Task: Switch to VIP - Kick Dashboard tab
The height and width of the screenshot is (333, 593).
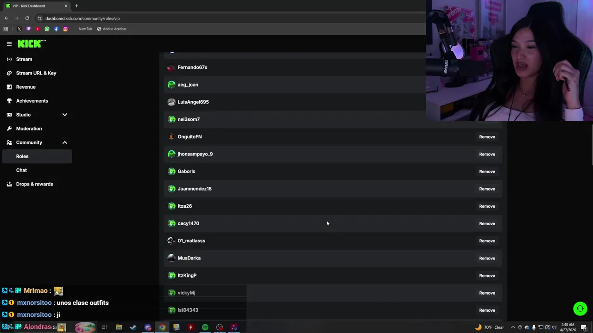Action: click(36, 6)
